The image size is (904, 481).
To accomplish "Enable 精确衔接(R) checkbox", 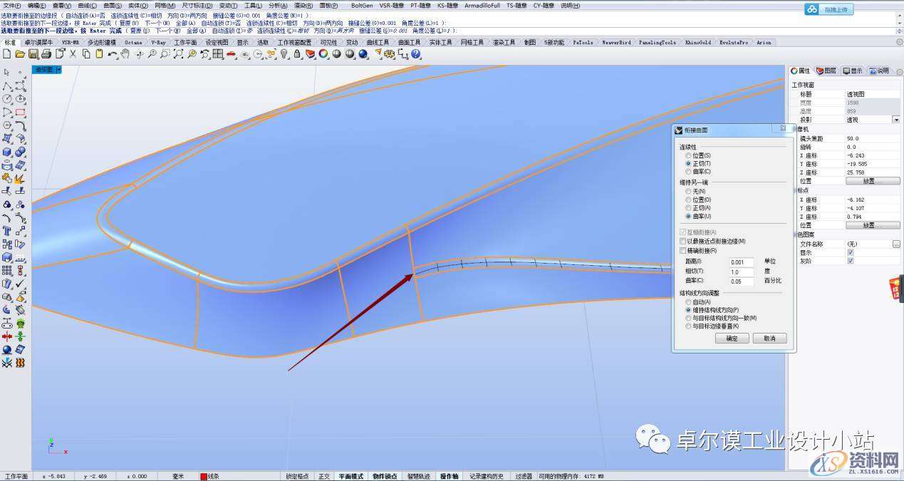I will coord(683,251).
